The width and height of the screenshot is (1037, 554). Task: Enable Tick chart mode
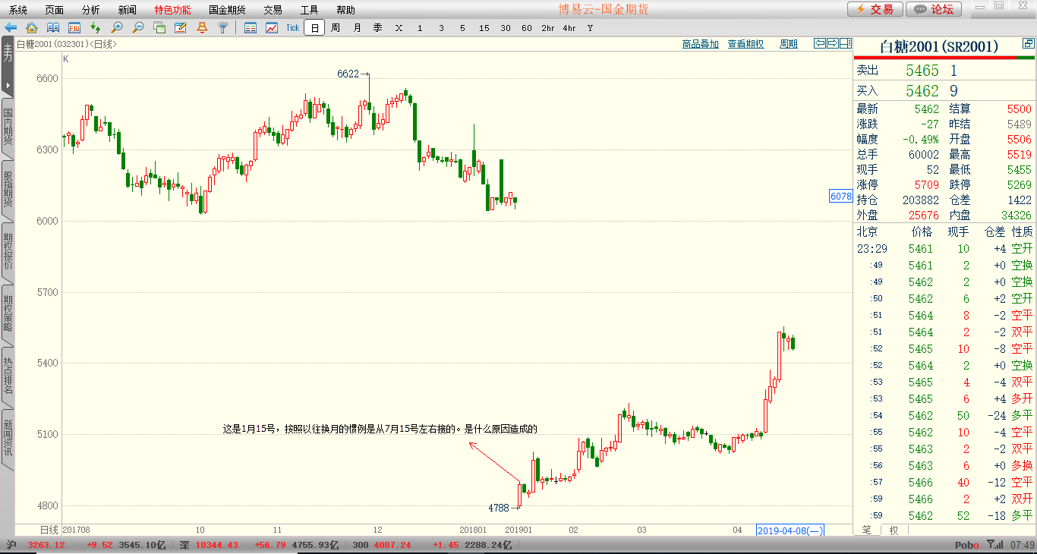(x=293, y=28)
